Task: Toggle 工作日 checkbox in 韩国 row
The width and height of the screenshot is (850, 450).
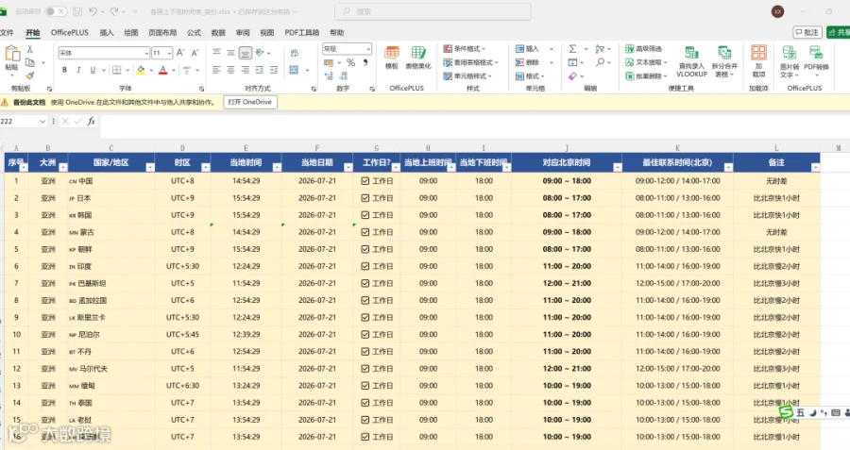Action: 365,215
